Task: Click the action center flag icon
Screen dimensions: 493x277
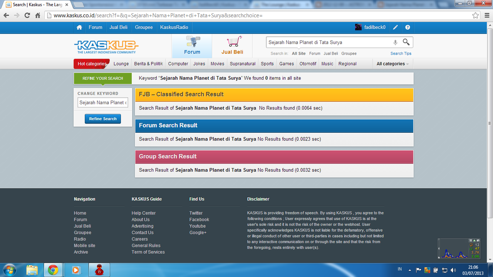Action: pyautogui.click(x=419, y=270)
